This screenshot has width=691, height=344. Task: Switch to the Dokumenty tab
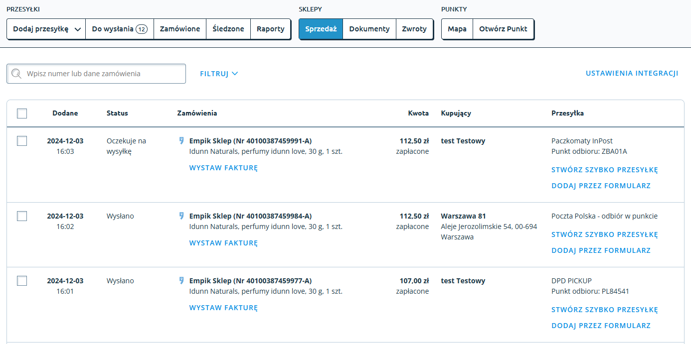click(369, 29)
